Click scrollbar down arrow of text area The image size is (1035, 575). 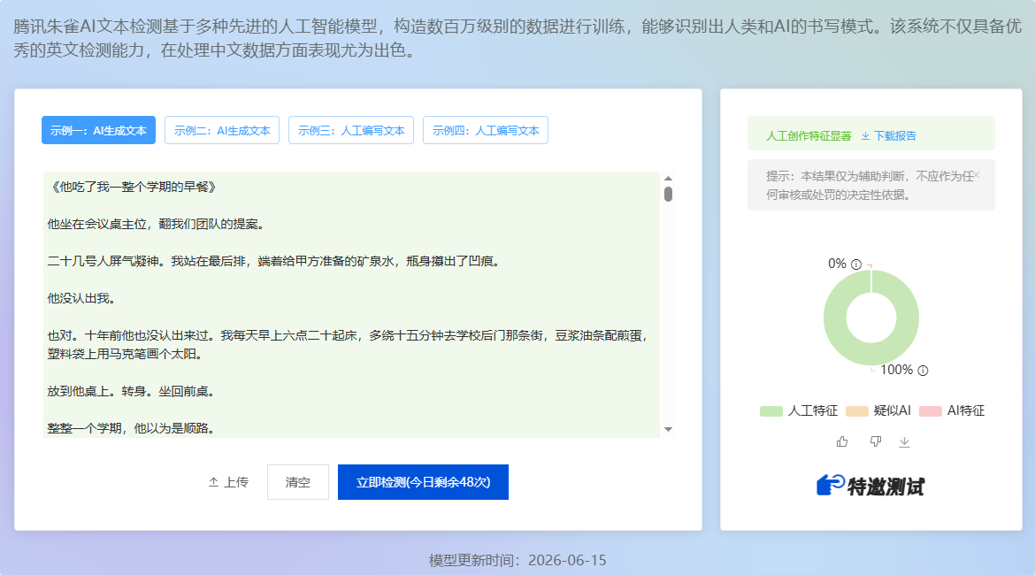(668, 430)
